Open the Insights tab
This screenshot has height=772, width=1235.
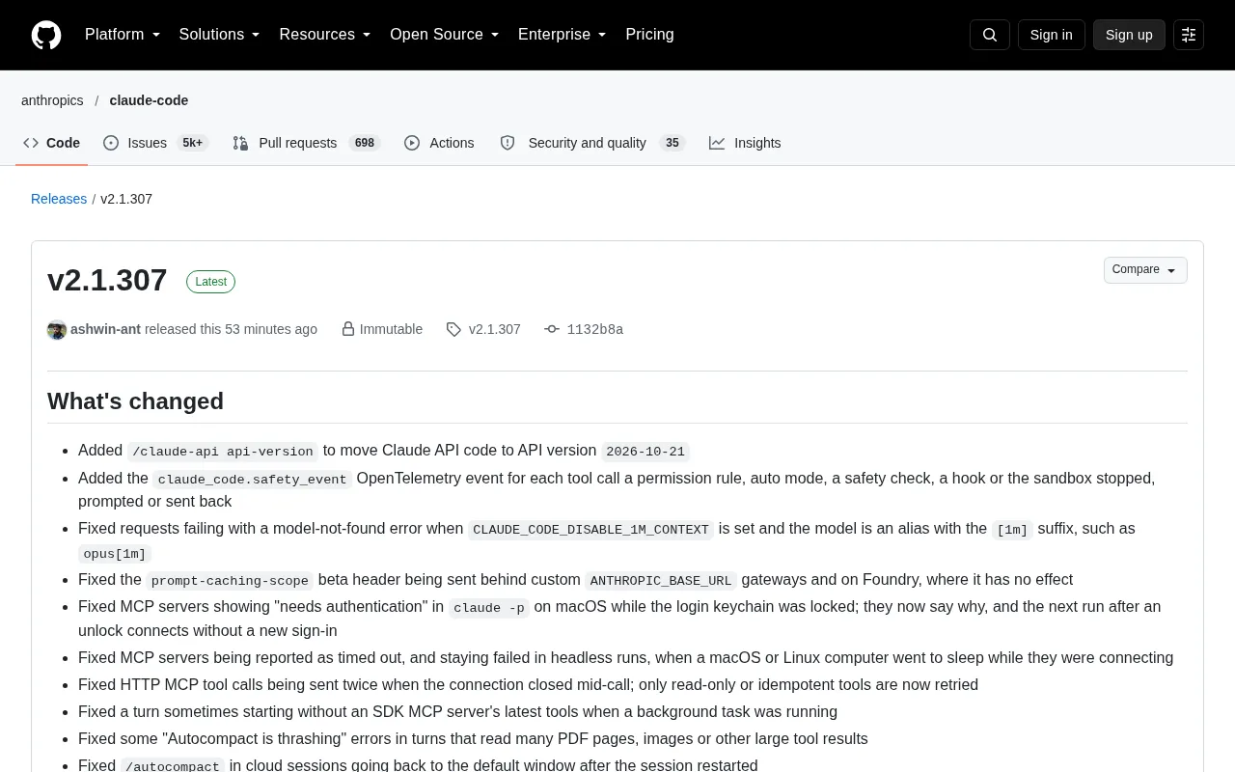pyautogui.click(x=745, y=143)
